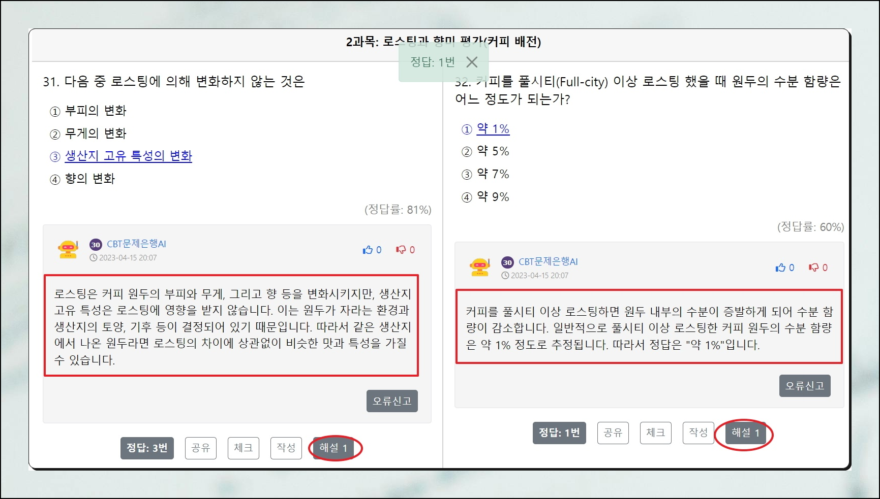Click explanation text starting 커피를 풀시티 이상
880x499 pixels.
(649, 328)
